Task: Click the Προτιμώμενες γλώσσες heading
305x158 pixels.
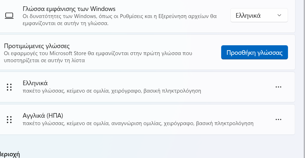Action: click(37, 46)
